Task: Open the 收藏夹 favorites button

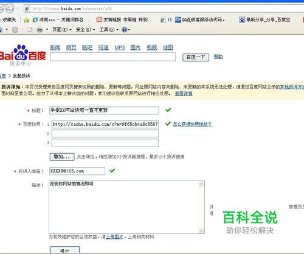Action: (x=9, y=19)
